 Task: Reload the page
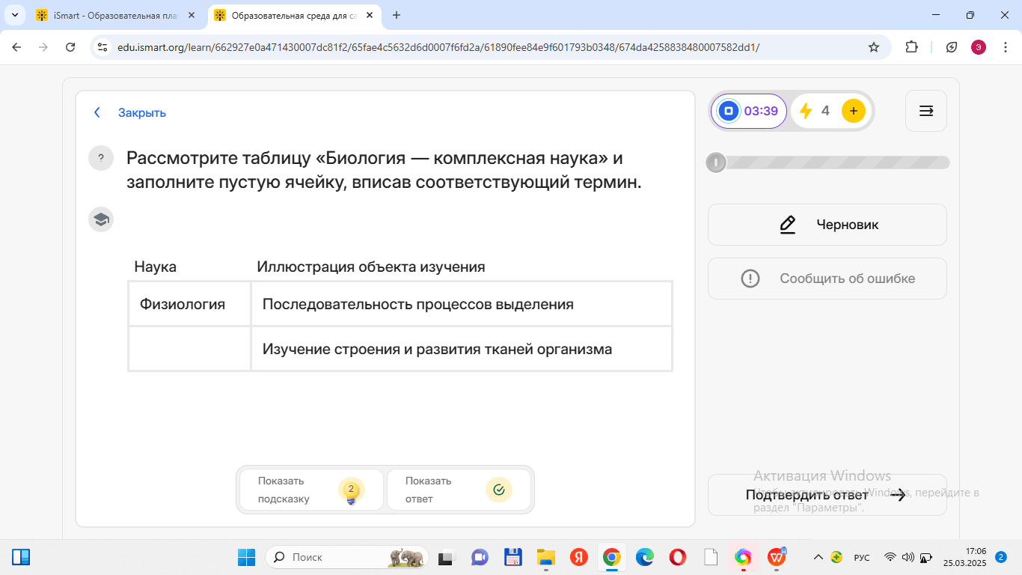[x=70, y=47]
